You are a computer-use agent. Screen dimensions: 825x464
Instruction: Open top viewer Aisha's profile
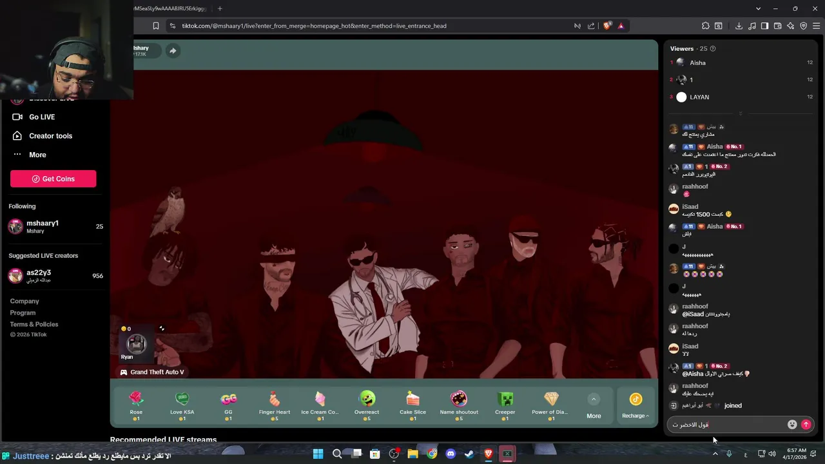coord(697,63)
